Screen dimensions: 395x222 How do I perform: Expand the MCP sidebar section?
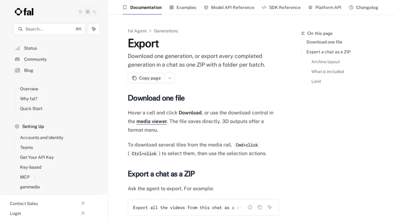(35, 177)
